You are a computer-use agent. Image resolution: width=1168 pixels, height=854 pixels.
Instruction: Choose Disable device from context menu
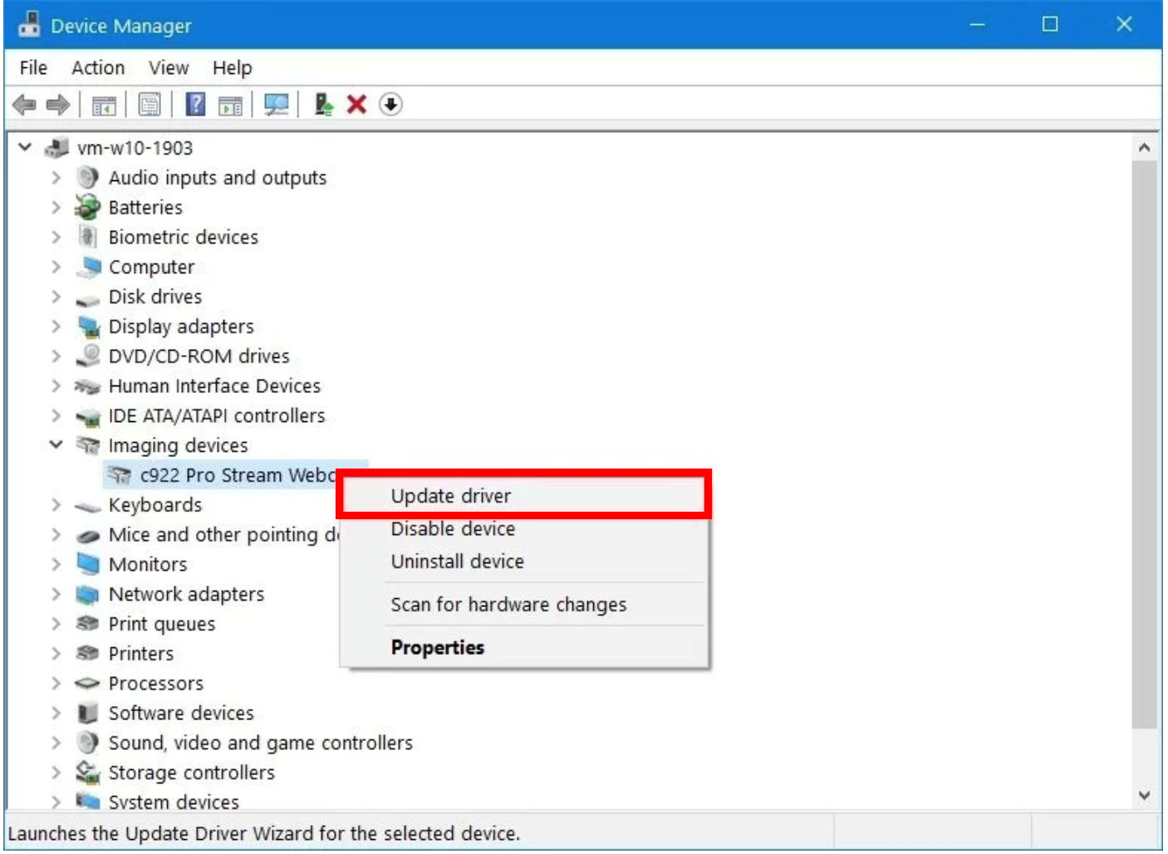pos(523,529)
